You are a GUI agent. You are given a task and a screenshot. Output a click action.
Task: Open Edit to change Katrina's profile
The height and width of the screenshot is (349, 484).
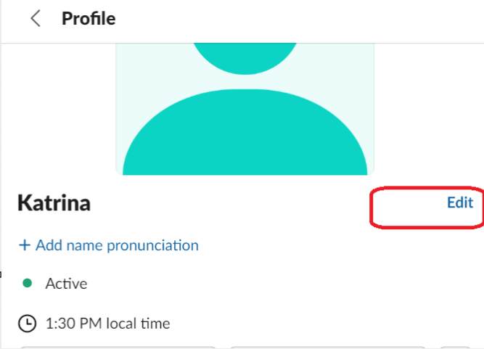[x=459, y=202]
